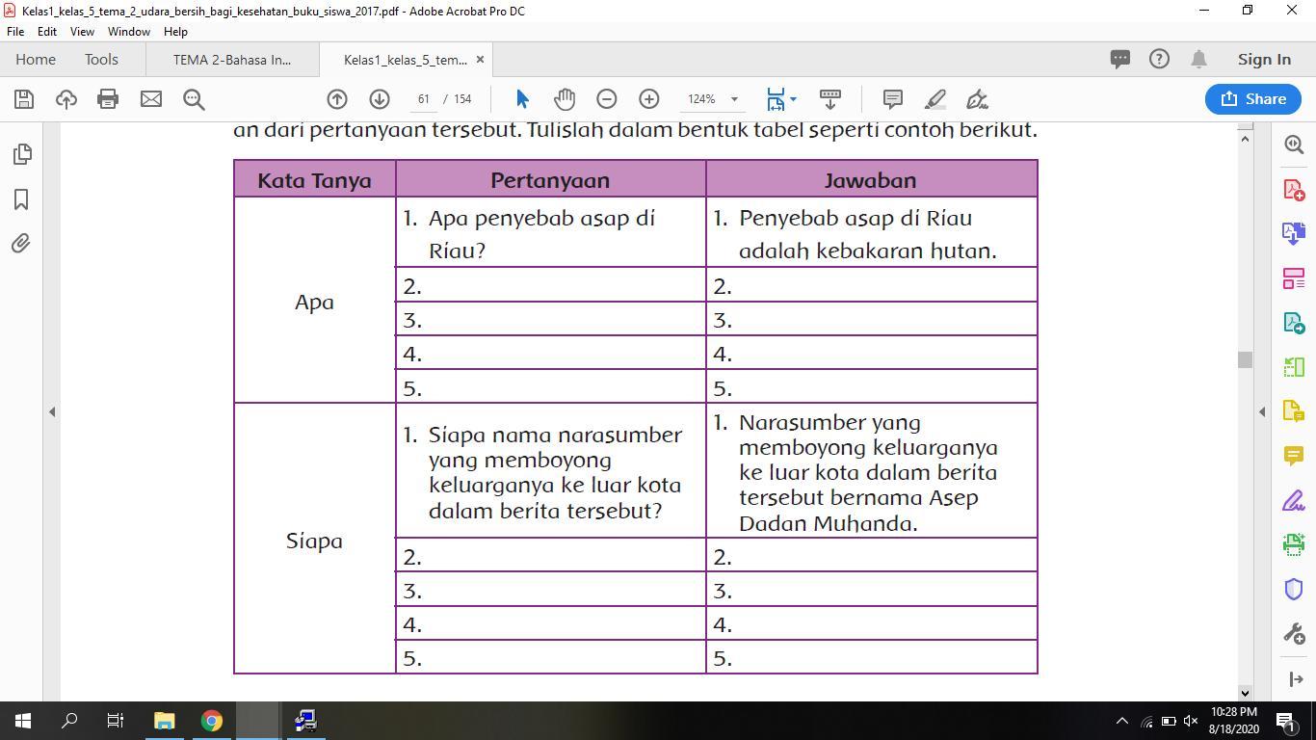The height and width of the screenshot is (740, 1316).
Task: Click the muted volume tray icon
Action: tap(1191, 721)
